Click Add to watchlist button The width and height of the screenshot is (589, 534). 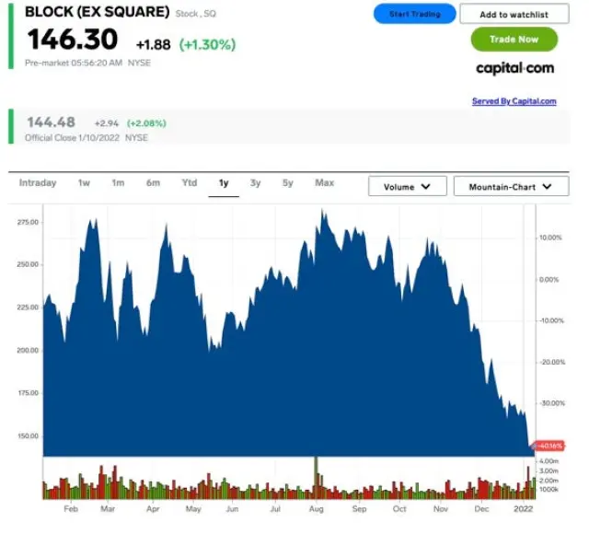point(514,14)
